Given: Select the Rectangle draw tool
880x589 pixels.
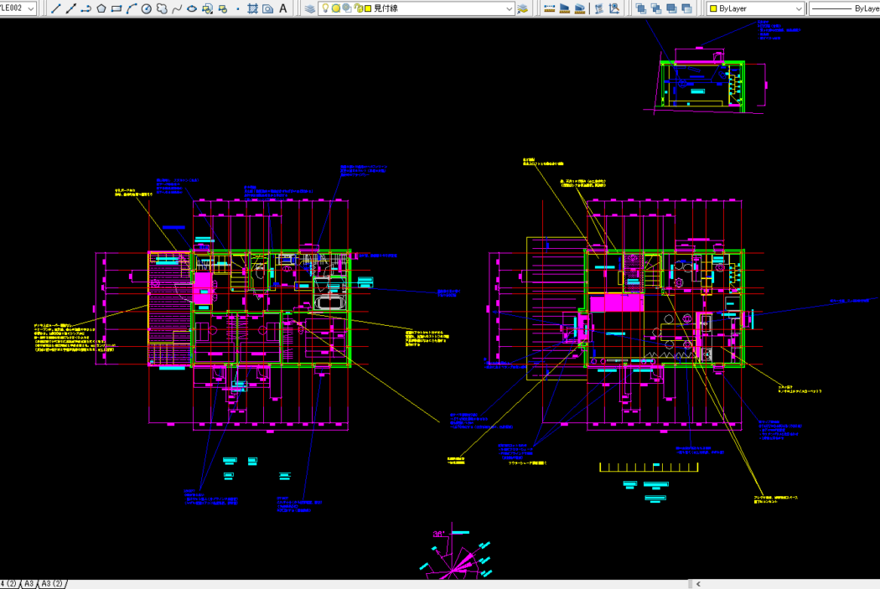Looking at the screenshot, I should [116, 8].
